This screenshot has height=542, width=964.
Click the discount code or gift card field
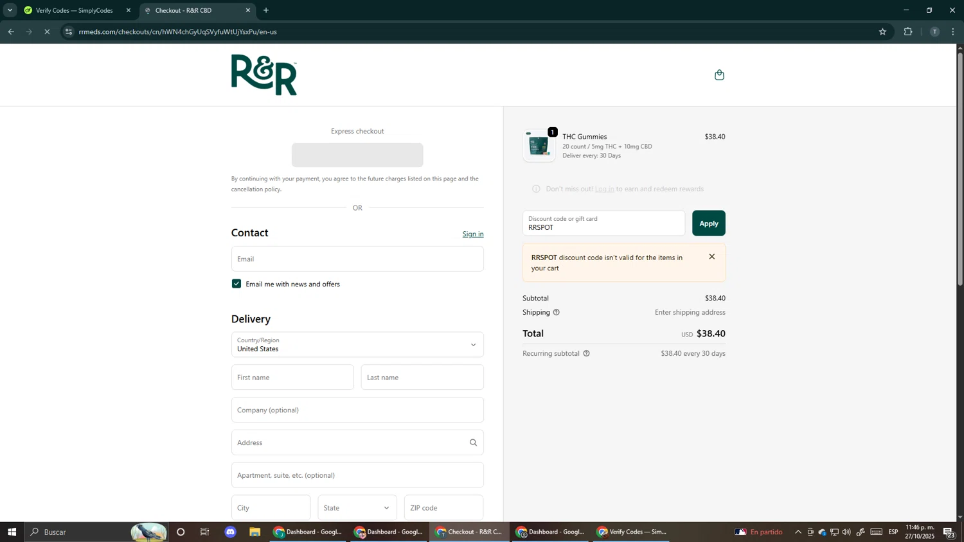[x=604, y=223]
